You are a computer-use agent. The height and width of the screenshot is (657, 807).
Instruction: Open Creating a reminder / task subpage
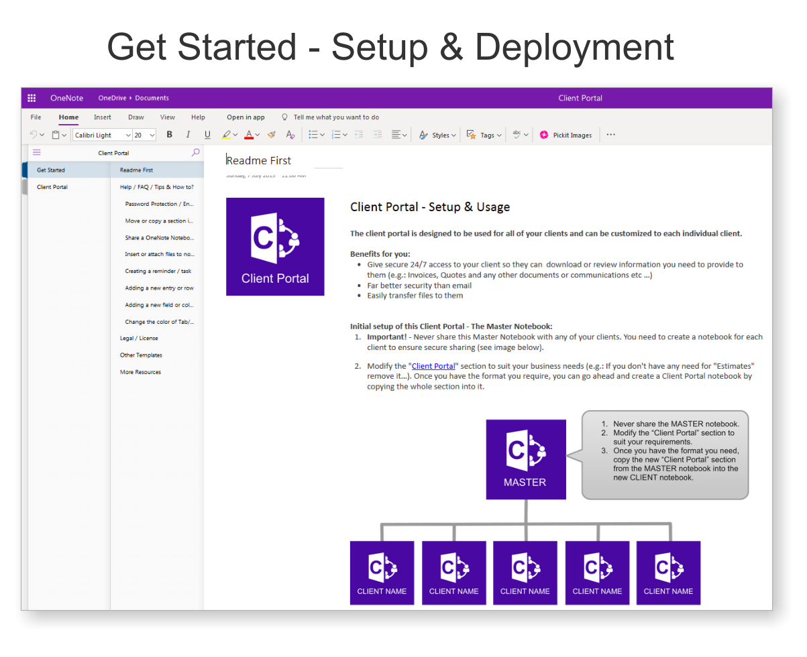coord(157,271)
